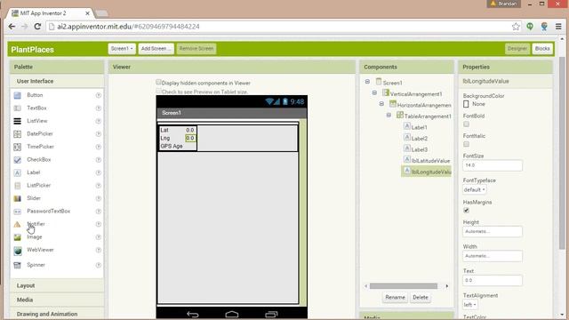Open help for the Spinner component
This screenshot has height=320, width=569.
click(99, 265)
